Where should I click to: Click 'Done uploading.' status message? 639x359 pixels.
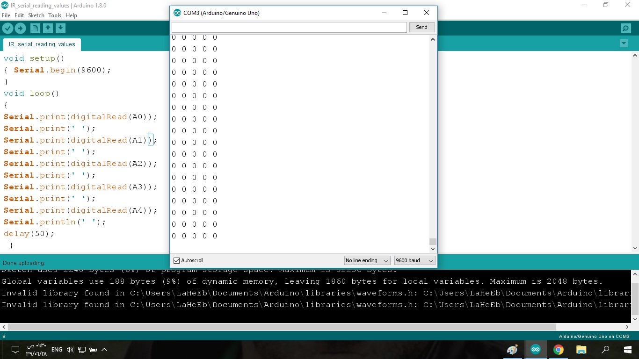click(24, 263)
